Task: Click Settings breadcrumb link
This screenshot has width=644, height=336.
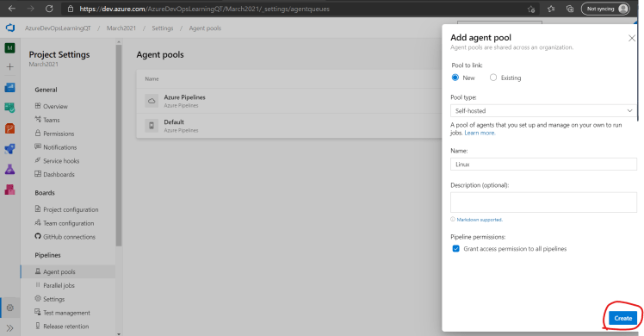Action: (x=162, y=28)
